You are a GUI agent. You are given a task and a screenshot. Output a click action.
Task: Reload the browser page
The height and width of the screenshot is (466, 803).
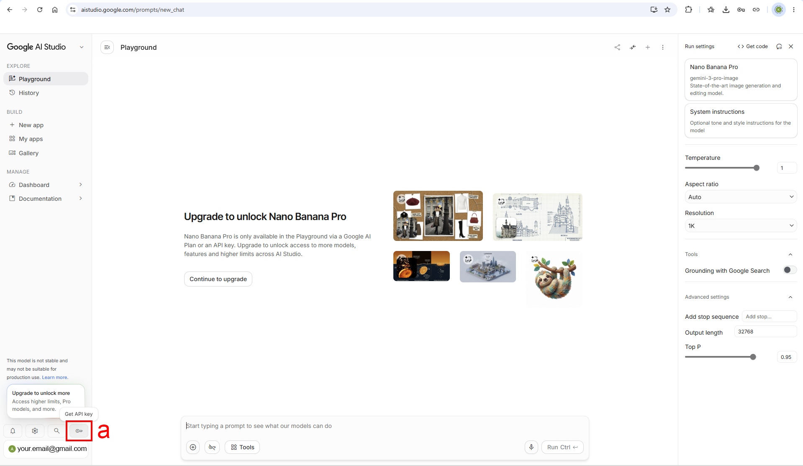(x=40, y=10)
